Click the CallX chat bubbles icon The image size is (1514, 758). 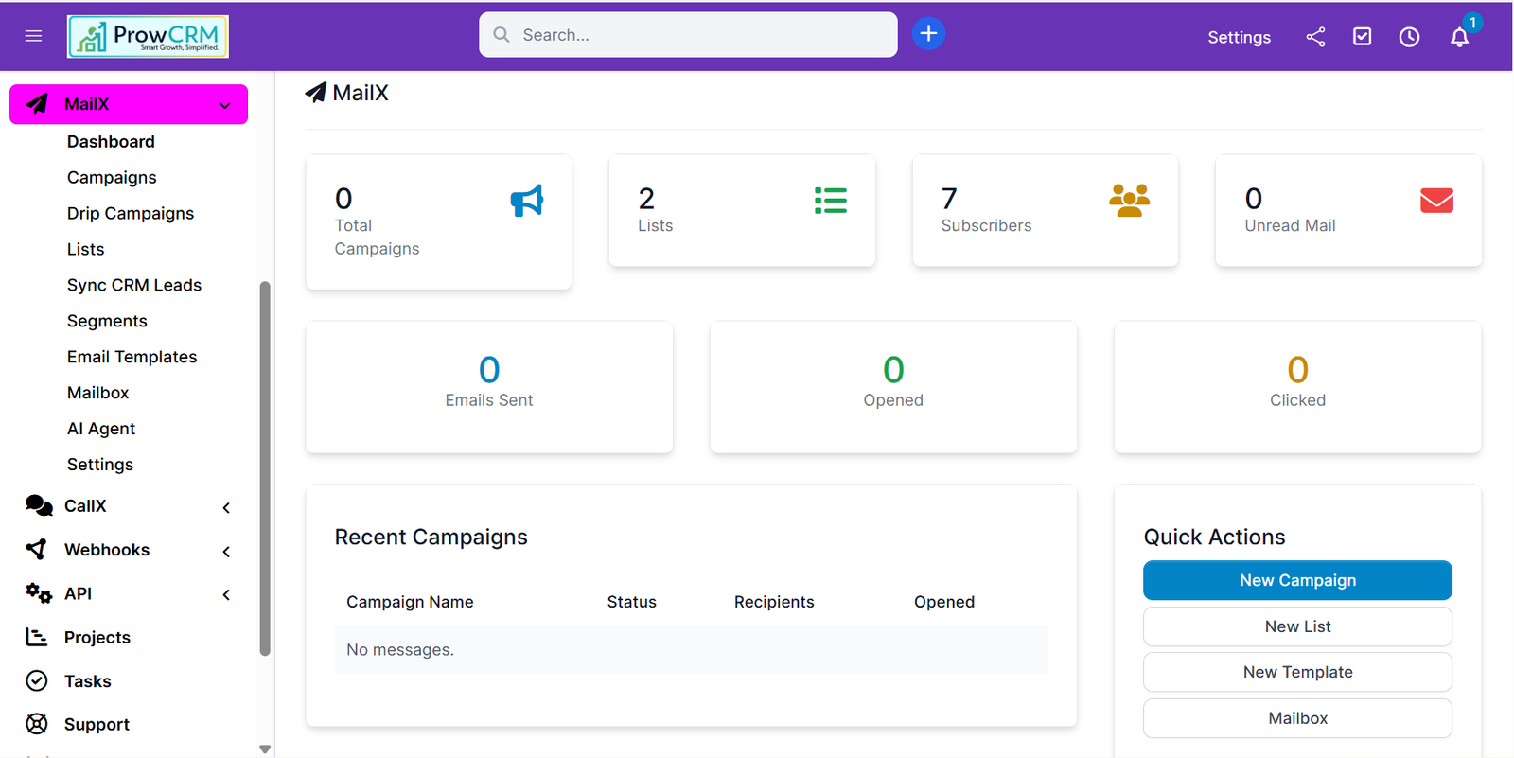(x=39, y=505)
